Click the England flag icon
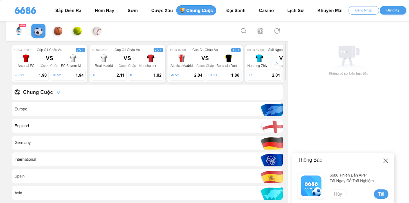 point(272,126)
